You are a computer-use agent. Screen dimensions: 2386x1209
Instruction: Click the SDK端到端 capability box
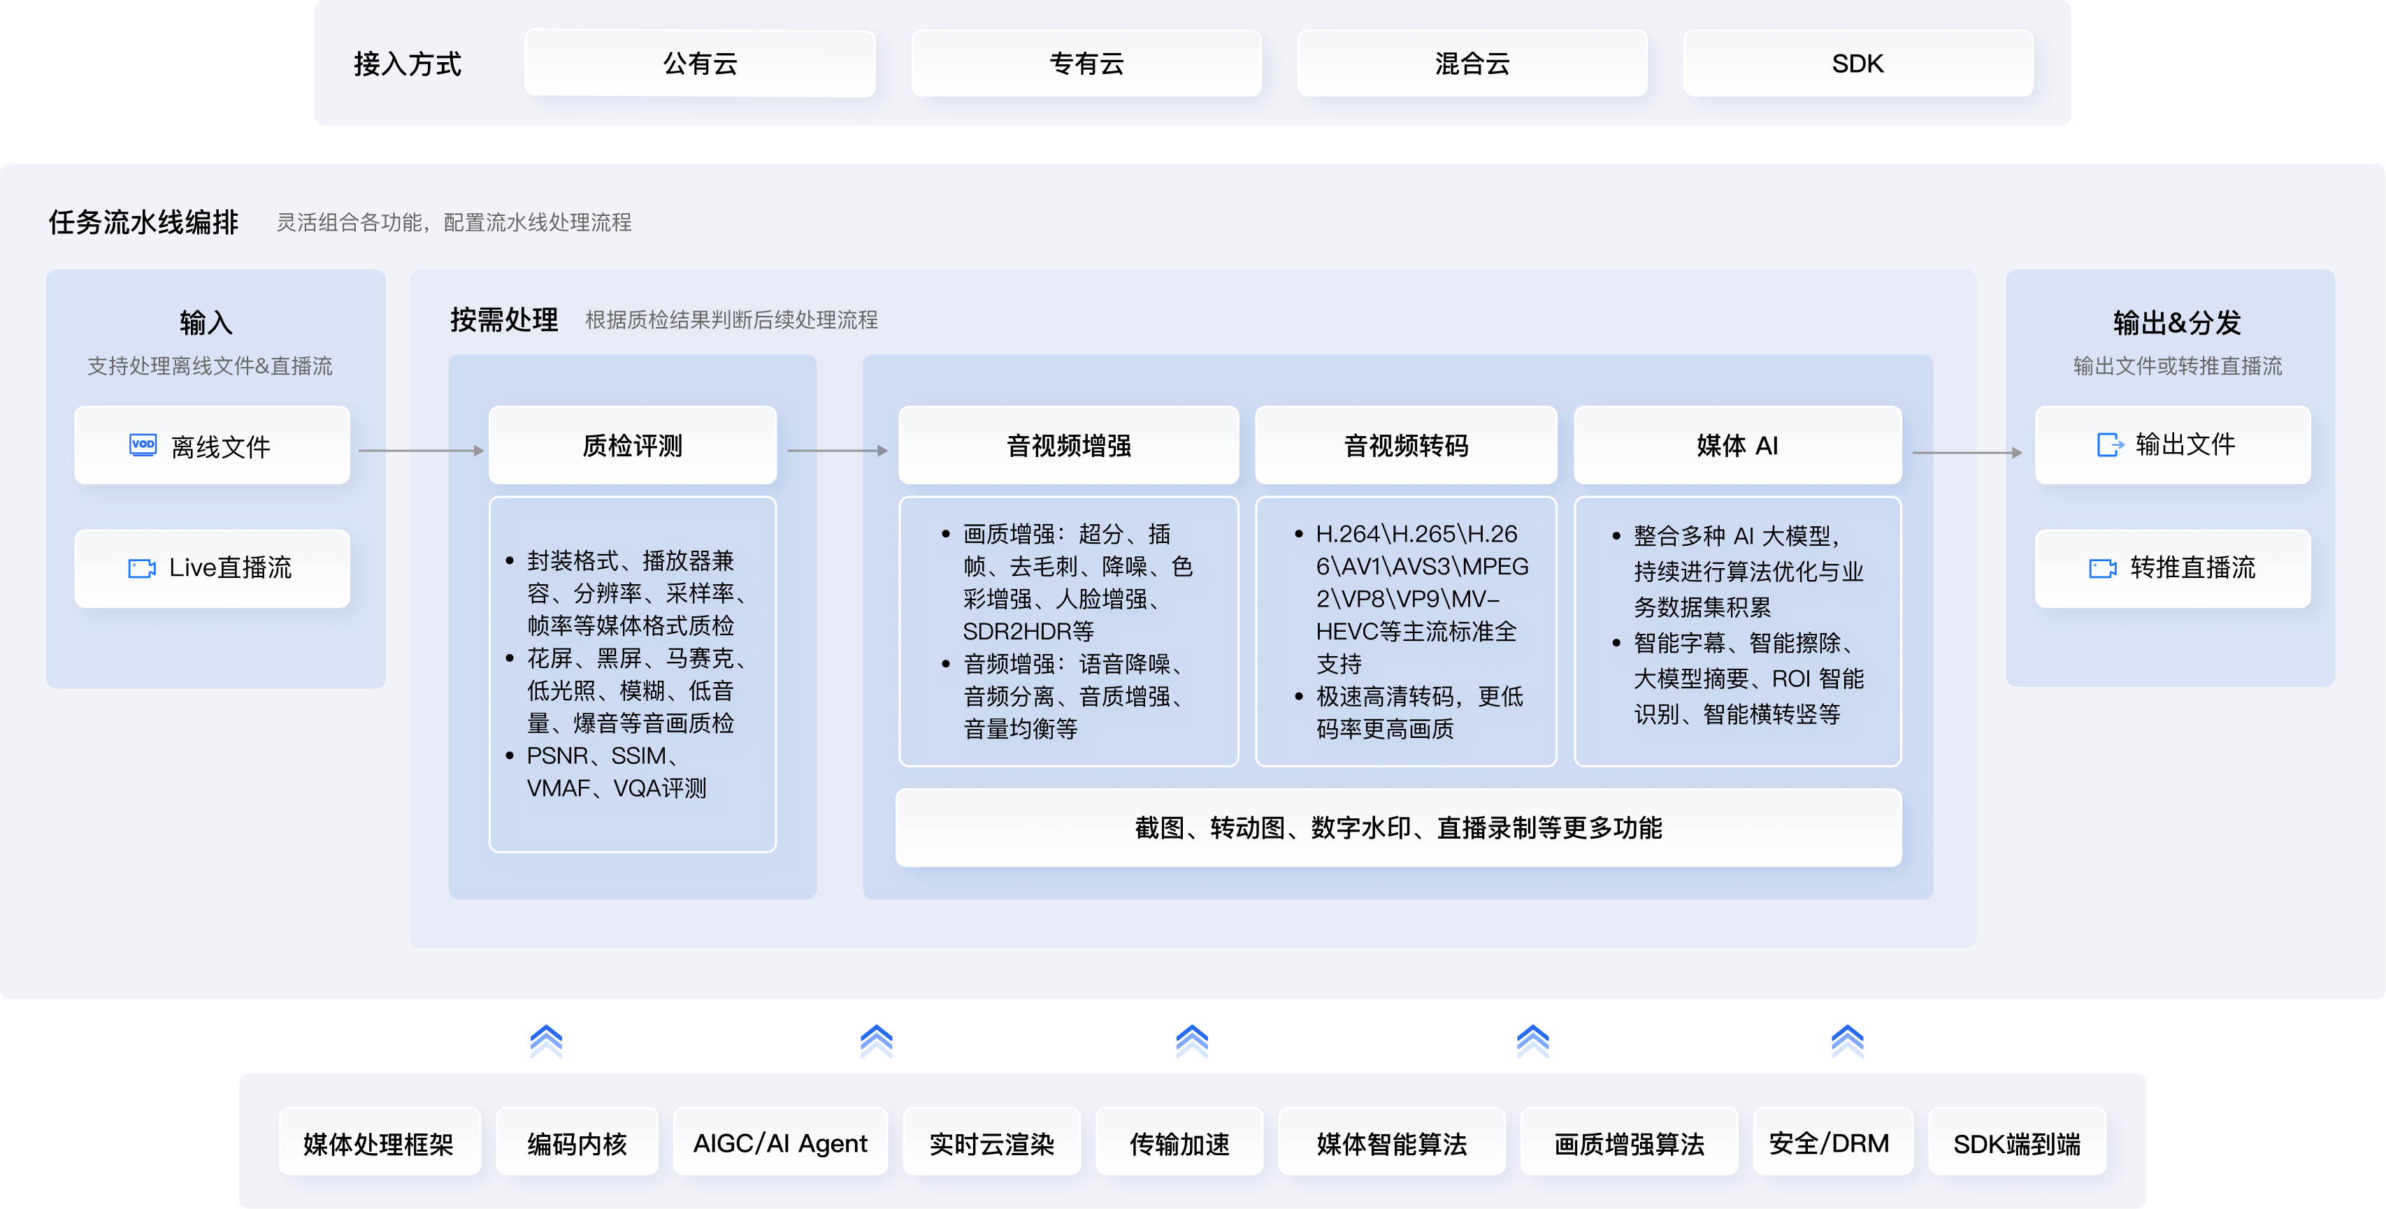click(x=2016, y=1143)
